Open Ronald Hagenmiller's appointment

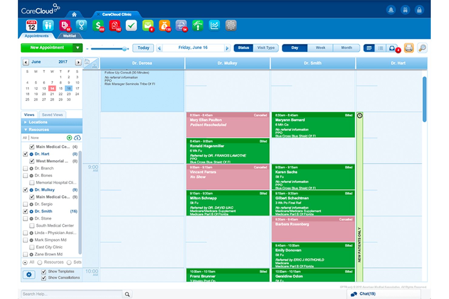click(x=228, y=151)
